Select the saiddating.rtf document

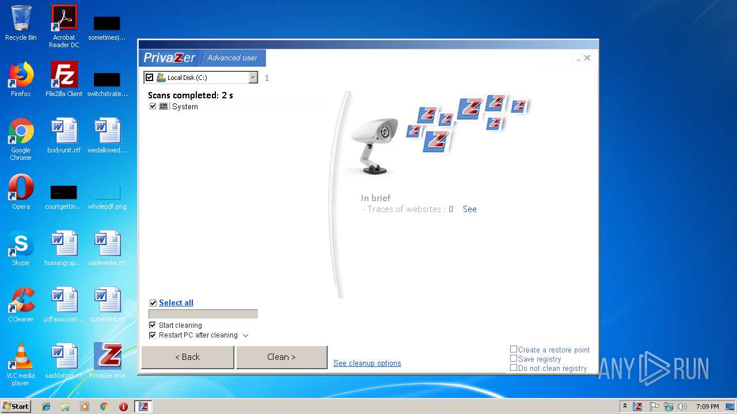[64, 361]
